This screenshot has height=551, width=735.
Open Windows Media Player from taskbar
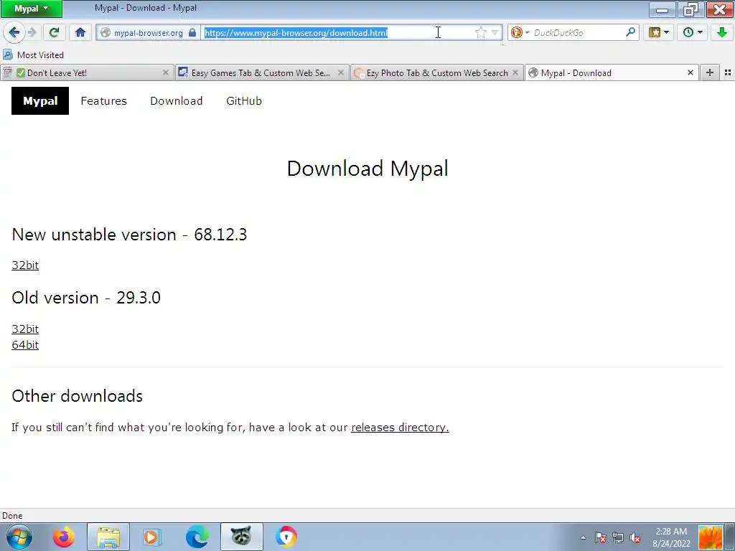coord(151,537)
